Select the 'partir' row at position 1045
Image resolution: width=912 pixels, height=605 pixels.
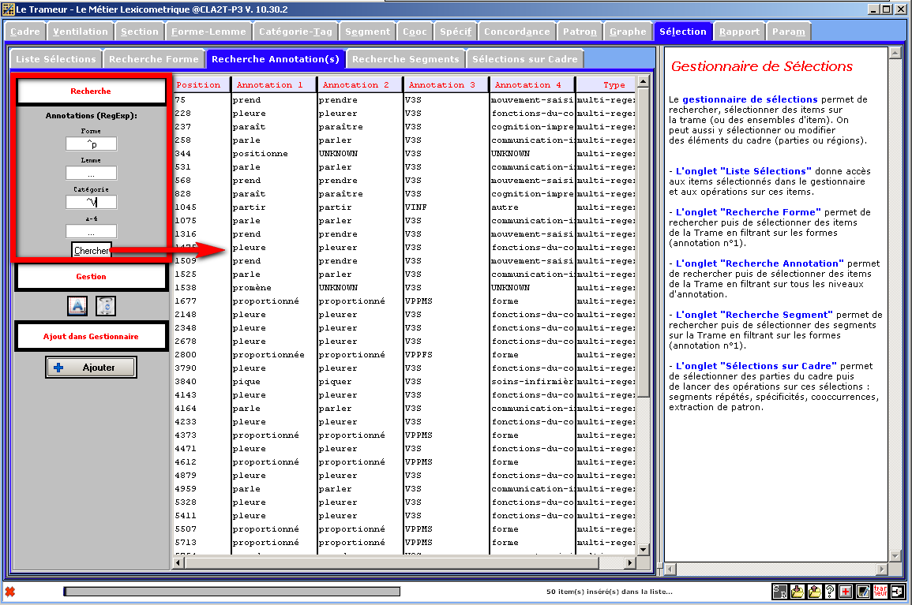[x=404, y=207]
